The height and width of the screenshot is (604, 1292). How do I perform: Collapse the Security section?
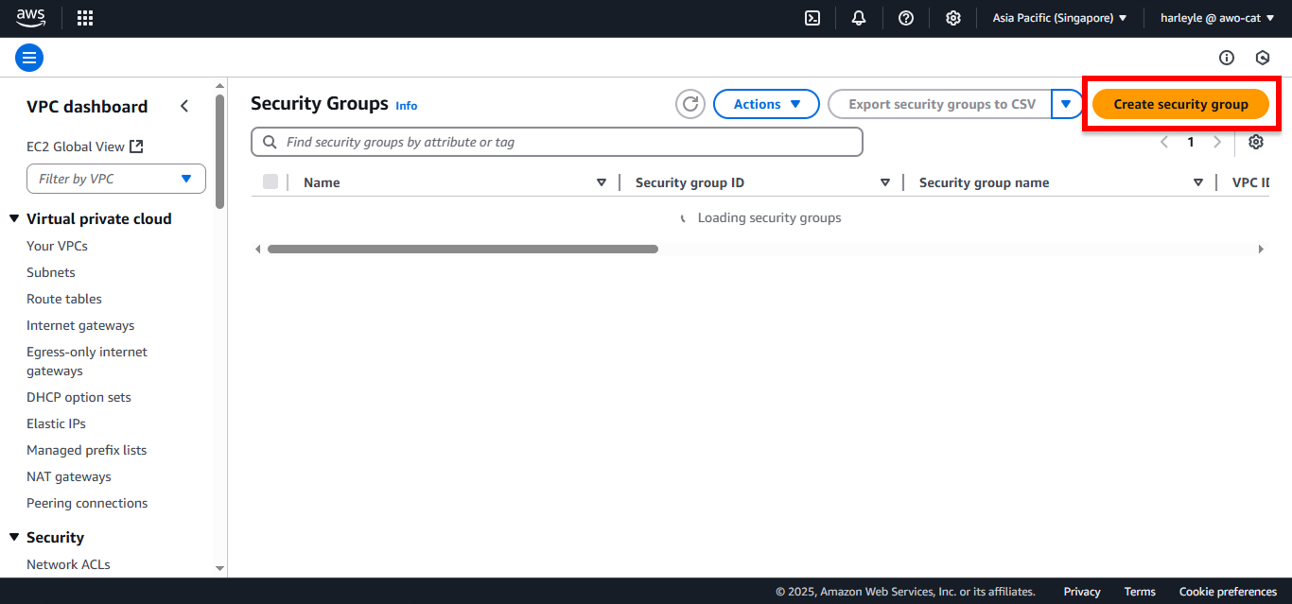click(14, 537)
